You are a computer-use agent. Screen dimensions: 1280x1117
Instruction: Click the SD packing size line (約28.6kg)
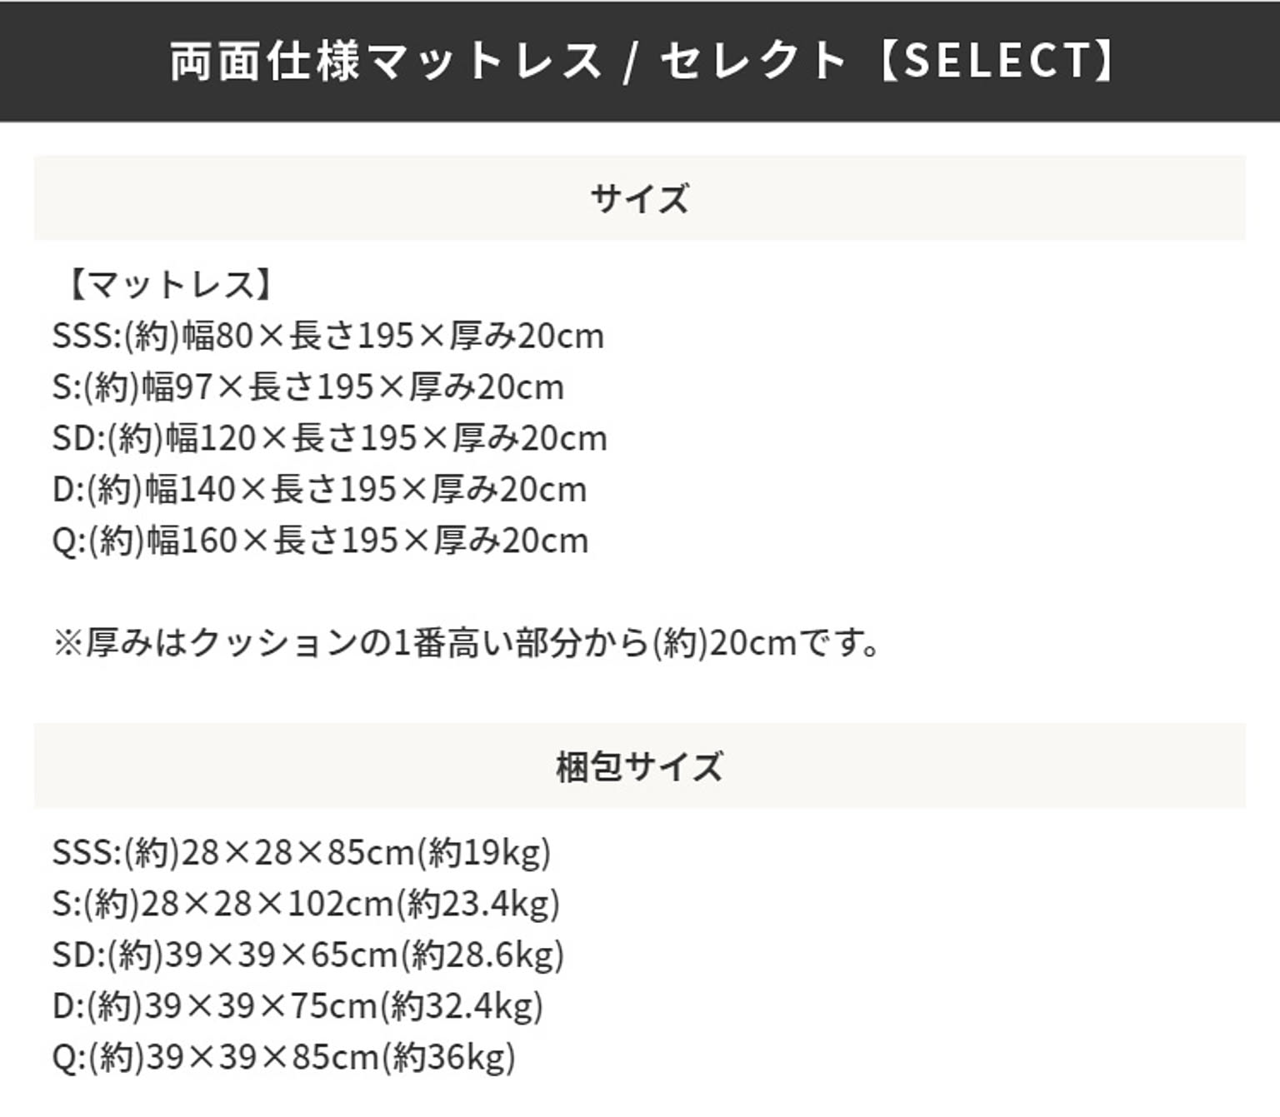[308, 955]
